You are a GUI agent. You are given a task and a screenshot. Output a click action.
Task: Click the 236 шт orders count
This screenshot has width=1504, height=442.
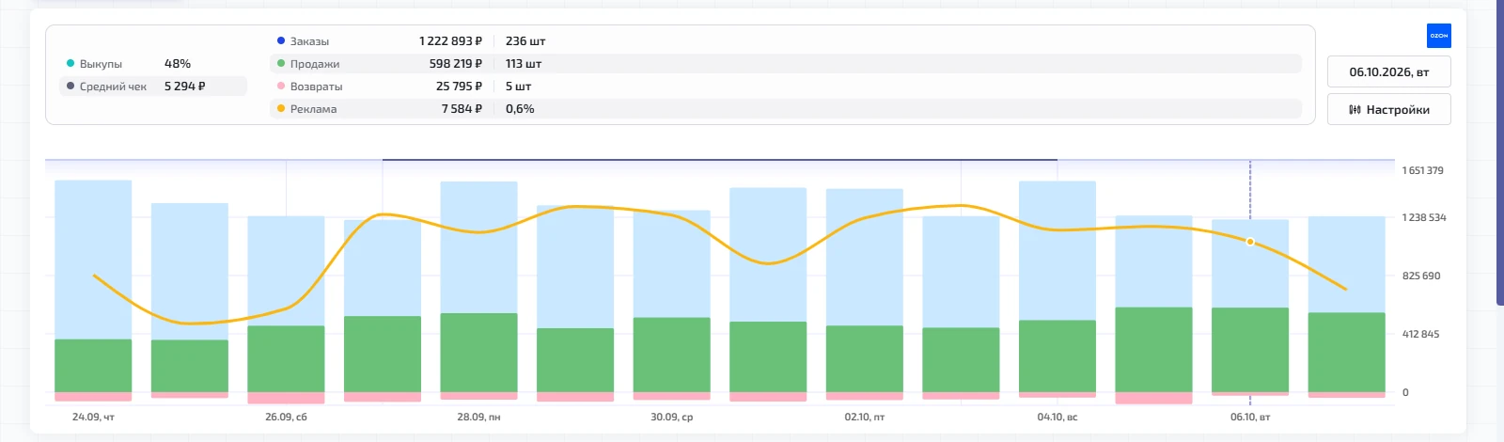[x=525, y=41]
